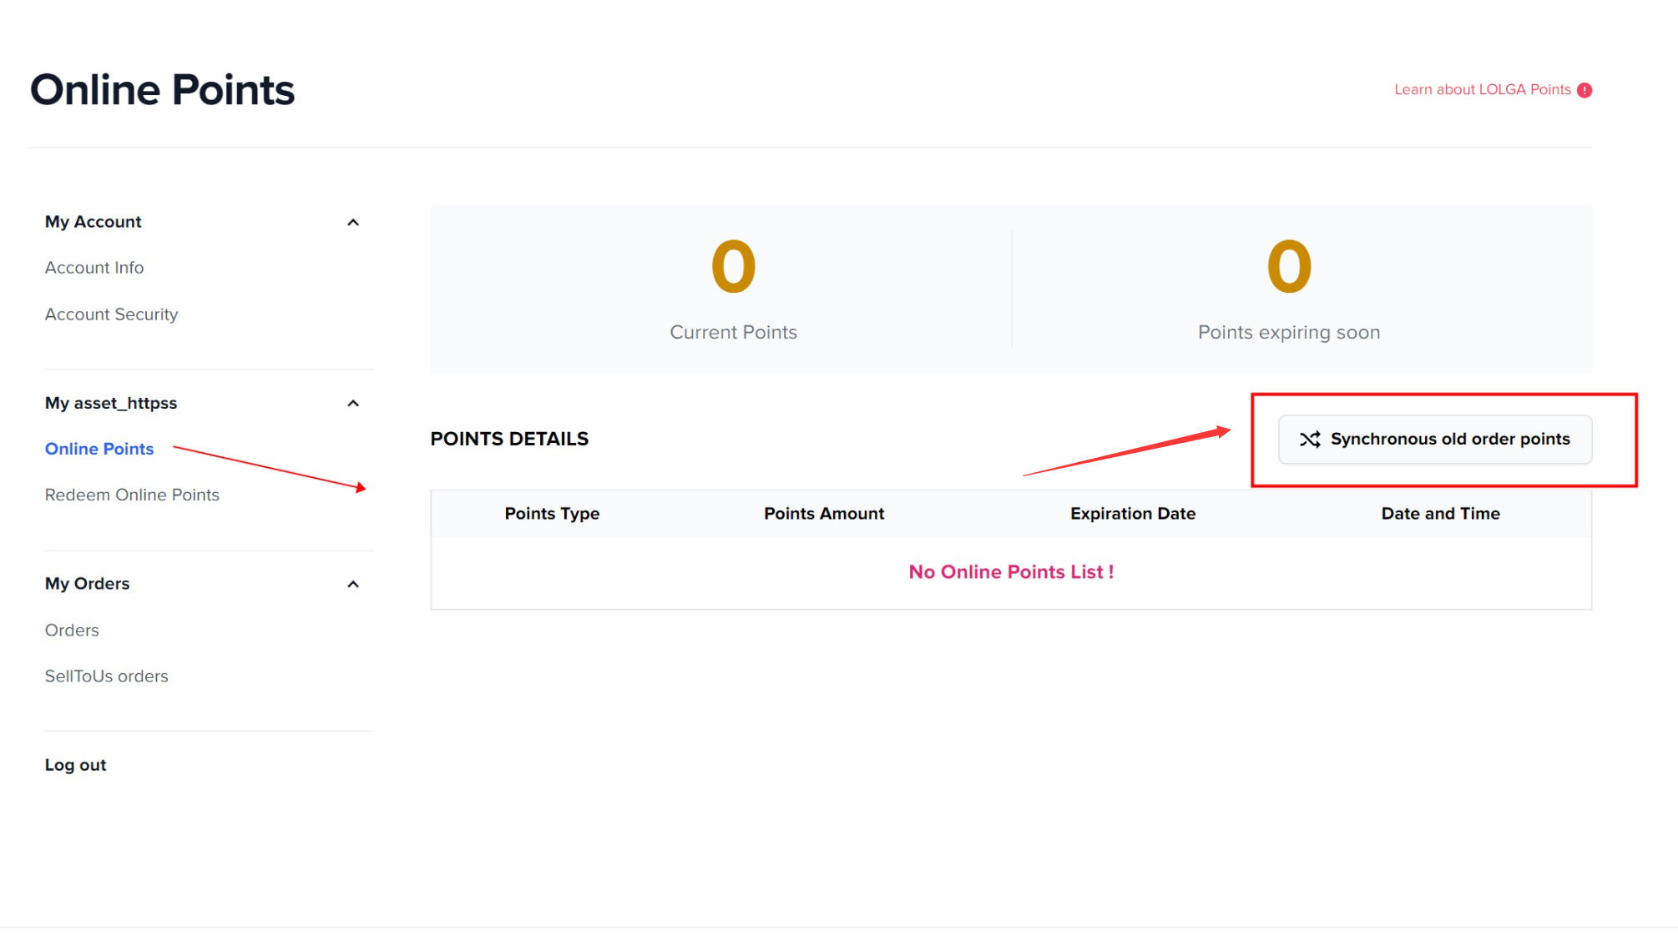Click the Date and Time column header

pyautogui.click(x=1440, y=514)
